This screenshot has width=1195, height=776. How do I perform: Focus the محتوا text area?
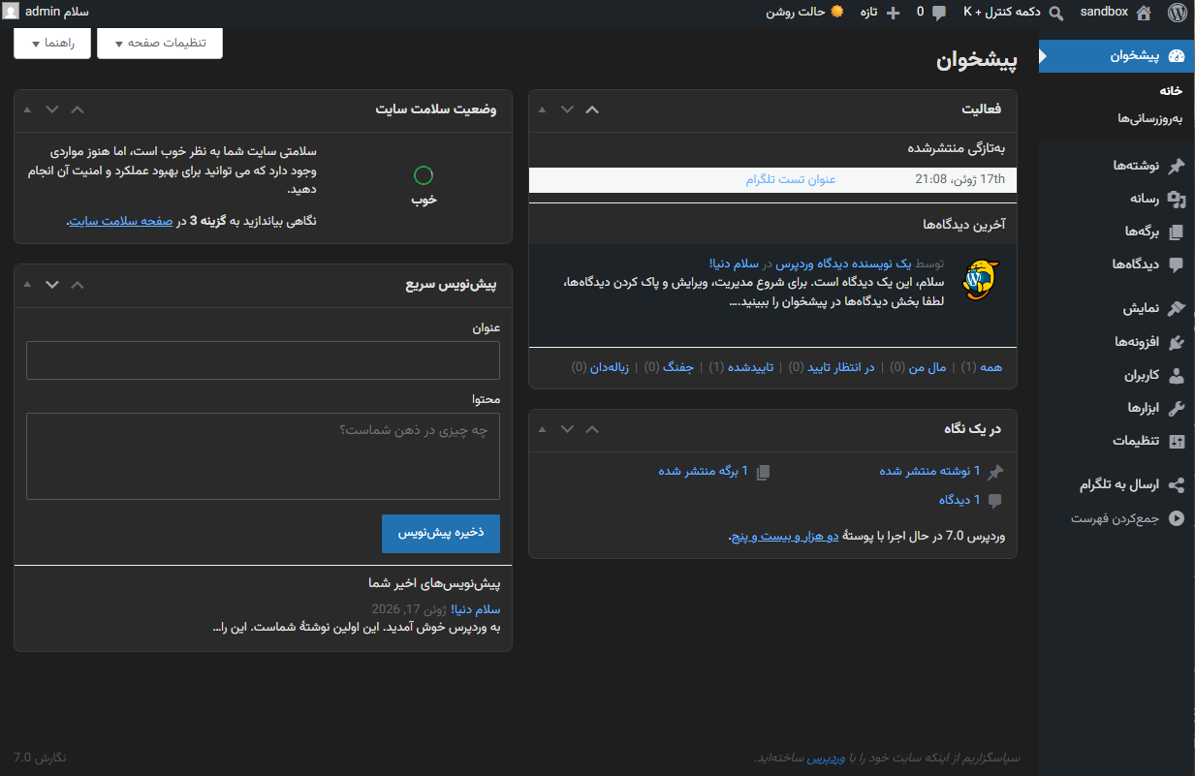click(263, 456)
